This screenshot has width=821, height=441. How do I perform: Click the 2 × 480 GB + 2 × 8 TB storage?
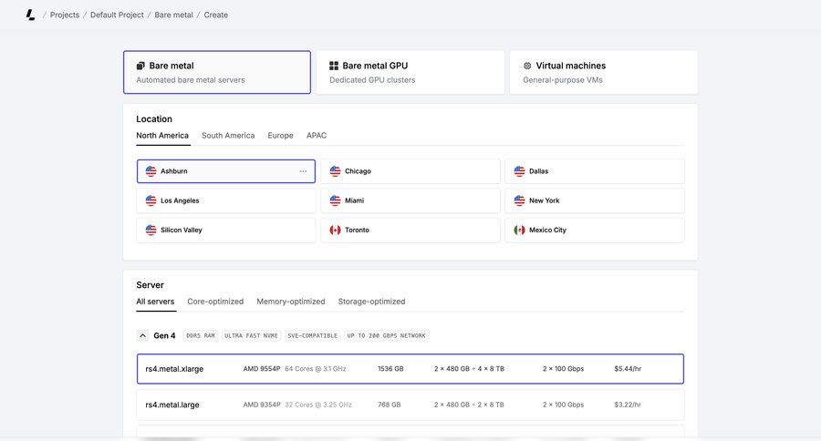click(469, 405)
